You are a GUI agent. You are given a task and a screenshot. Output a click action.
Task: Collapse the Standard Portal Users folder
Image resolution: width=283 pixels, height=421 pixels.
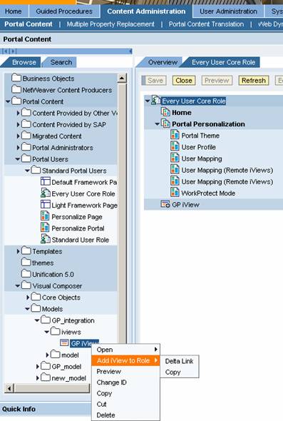[x=27, y=171]
